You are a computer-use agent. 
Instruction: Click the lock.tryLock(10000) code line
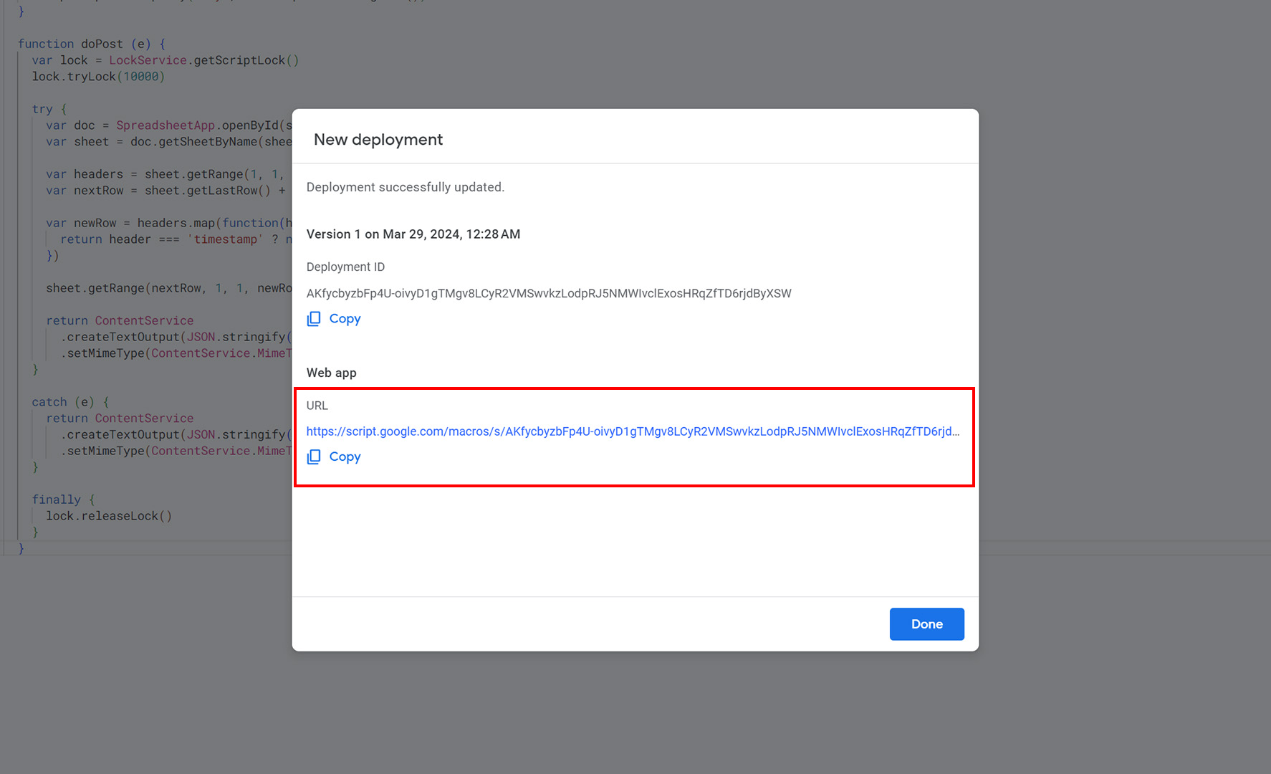click(98, 77)
